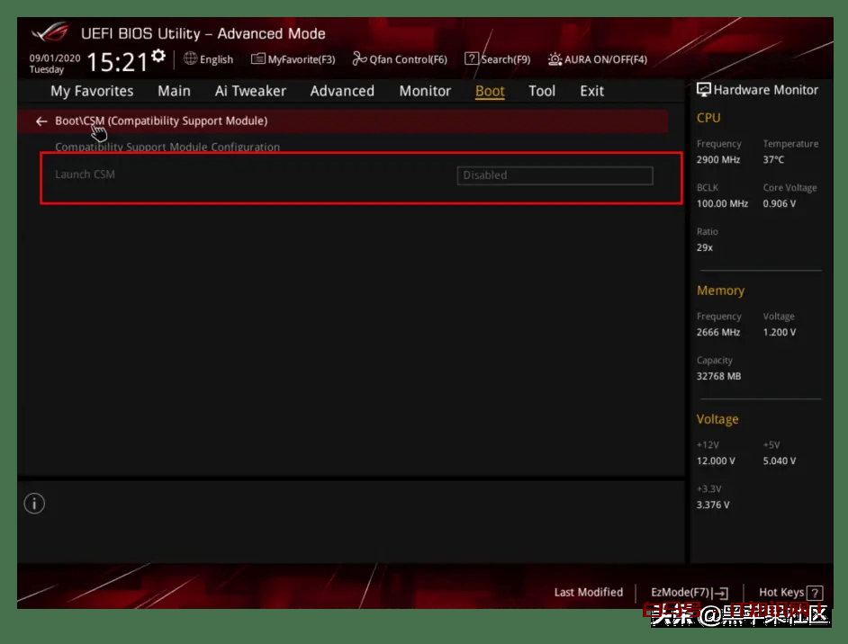Switch to the Tool tab
The height and width of the screenshot is (644, 848).
(542, 91)
